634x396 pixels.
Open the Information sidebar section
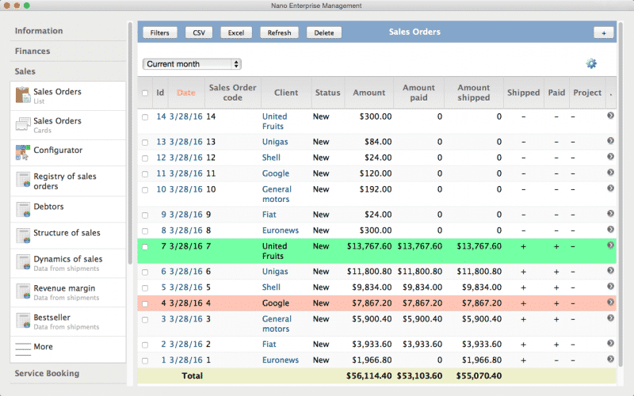[38, 31]
